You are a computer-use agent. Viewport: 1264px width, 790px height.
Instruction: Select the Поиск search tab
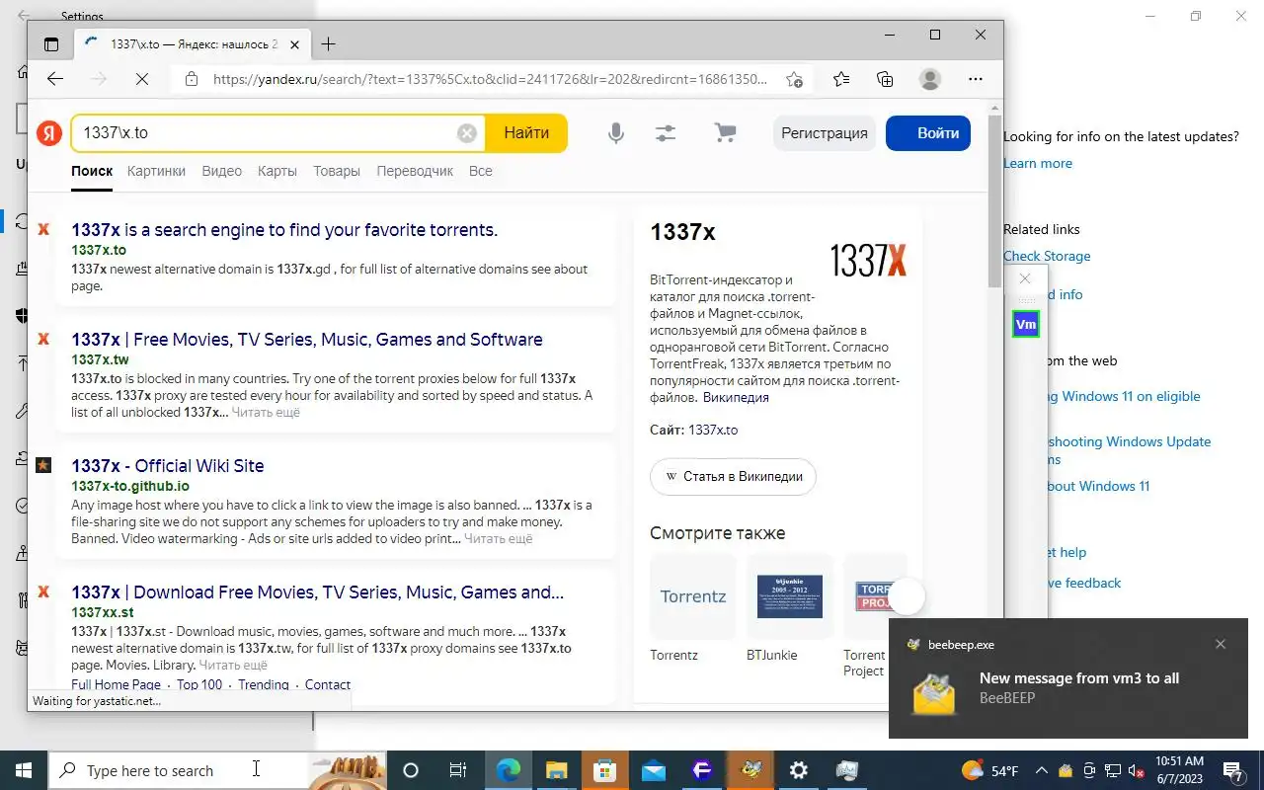click(92, 171)
